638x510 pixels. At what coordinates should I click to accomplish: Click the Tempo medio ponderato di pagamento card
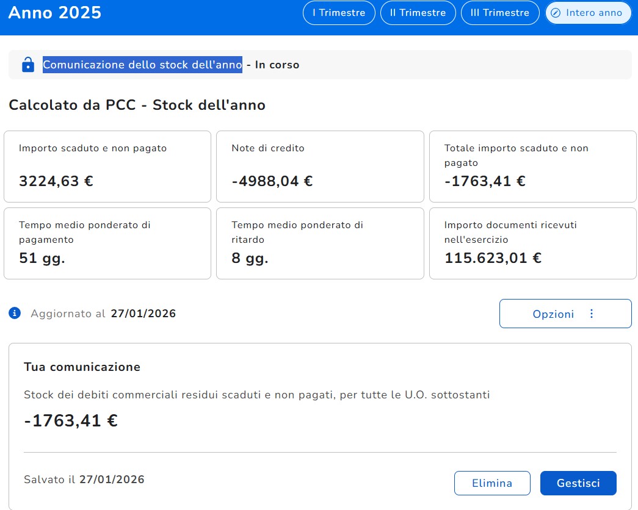[107, 243]
